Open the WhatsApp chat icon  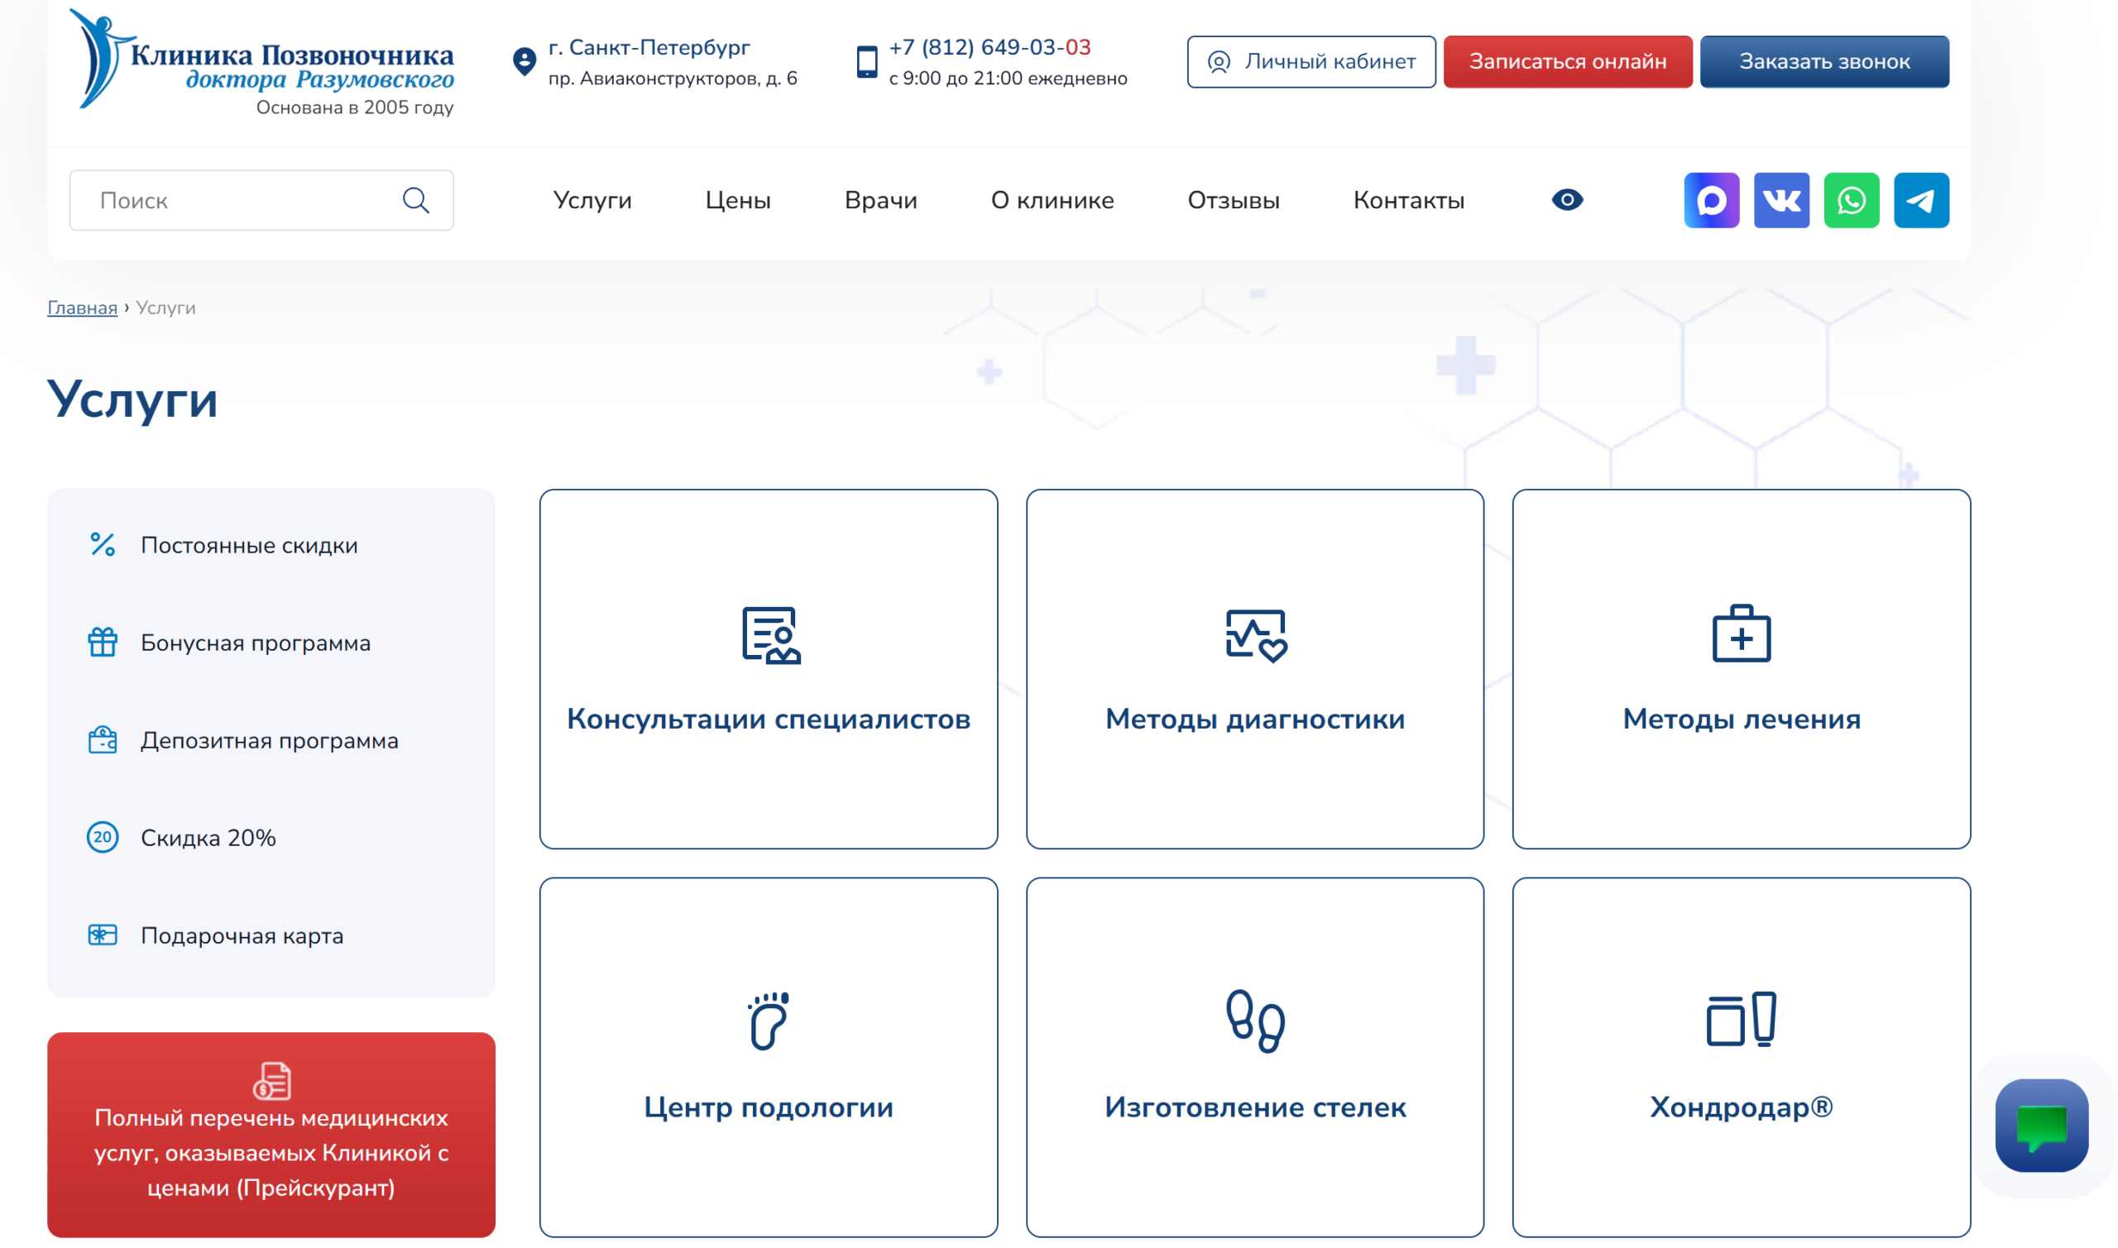(1851, 200)
